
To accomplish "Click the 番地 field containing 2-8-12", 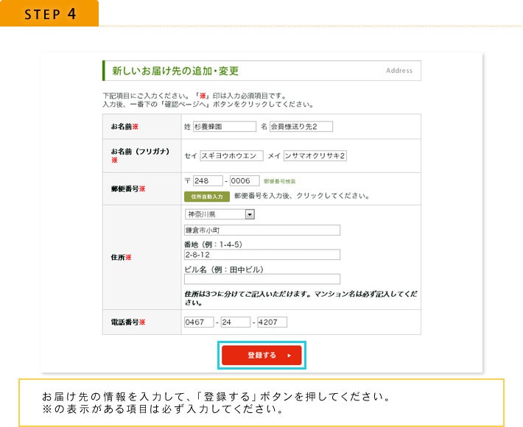I will click(261, 255).
